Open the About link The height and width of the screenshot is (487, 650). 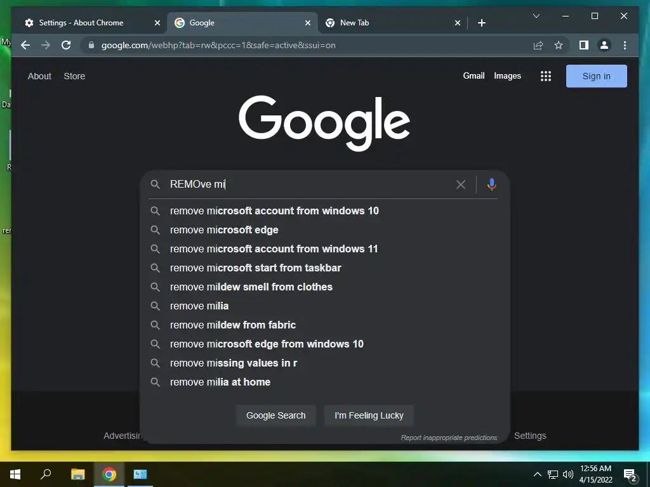tap(39, 76)
